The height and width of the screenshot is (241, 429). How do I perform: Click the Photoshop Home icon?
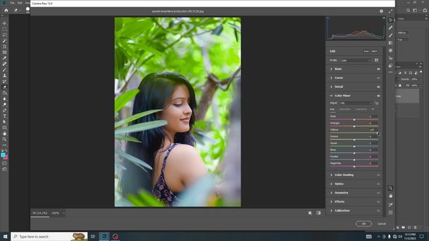tap(6, 11)
